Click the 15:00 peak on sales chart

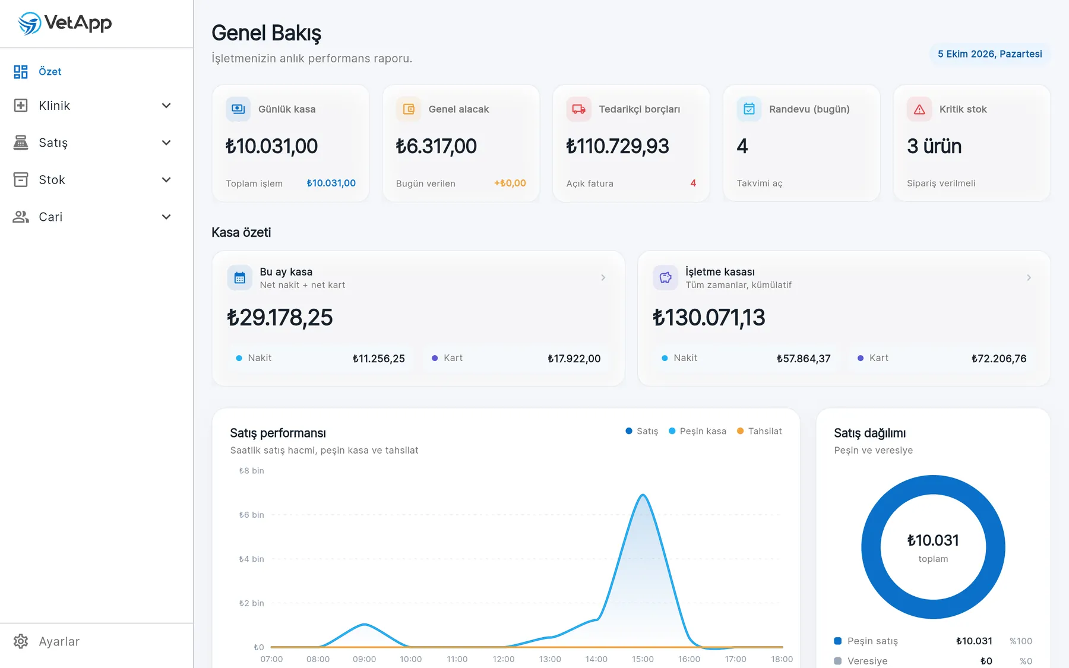[x=643, y=495]
